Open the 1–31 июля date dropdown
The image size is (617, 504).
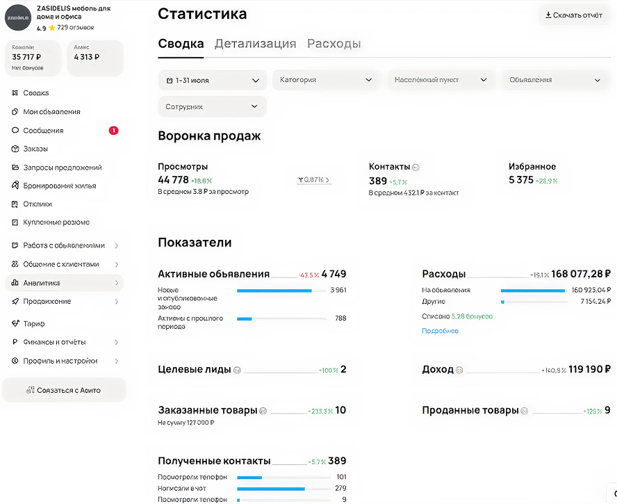tap(212, 81)
